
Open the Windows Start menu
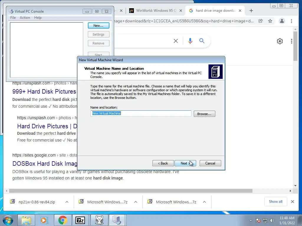pyautogui.click(x=8, y=220)
